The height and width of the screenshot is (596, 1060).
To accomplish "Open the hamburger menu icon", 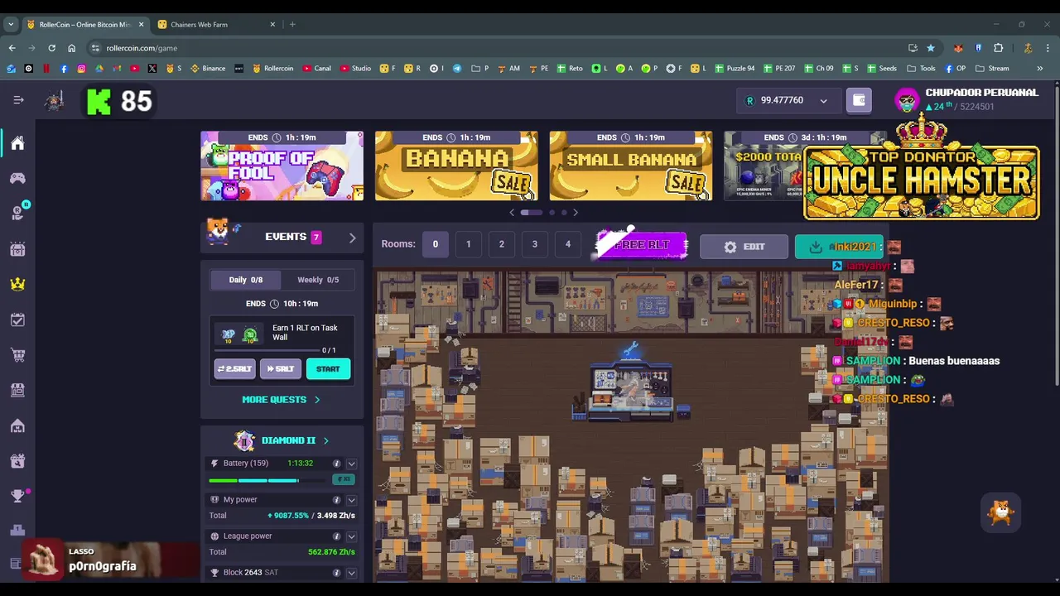I will click(18, 100).
